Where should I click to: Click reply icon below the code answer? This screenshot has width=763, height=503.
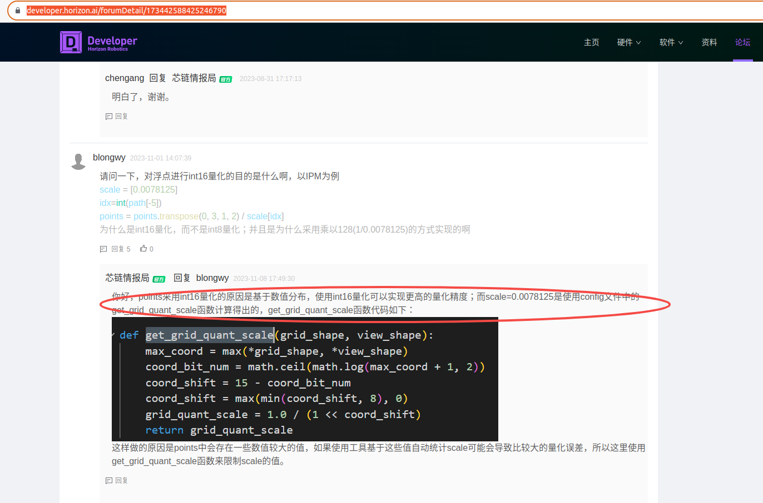pyautogui.click(x=109, y=481)
